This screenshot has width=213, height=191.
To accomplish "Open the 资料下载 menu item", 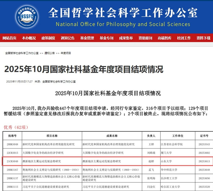I will click(x=203, y=38).
